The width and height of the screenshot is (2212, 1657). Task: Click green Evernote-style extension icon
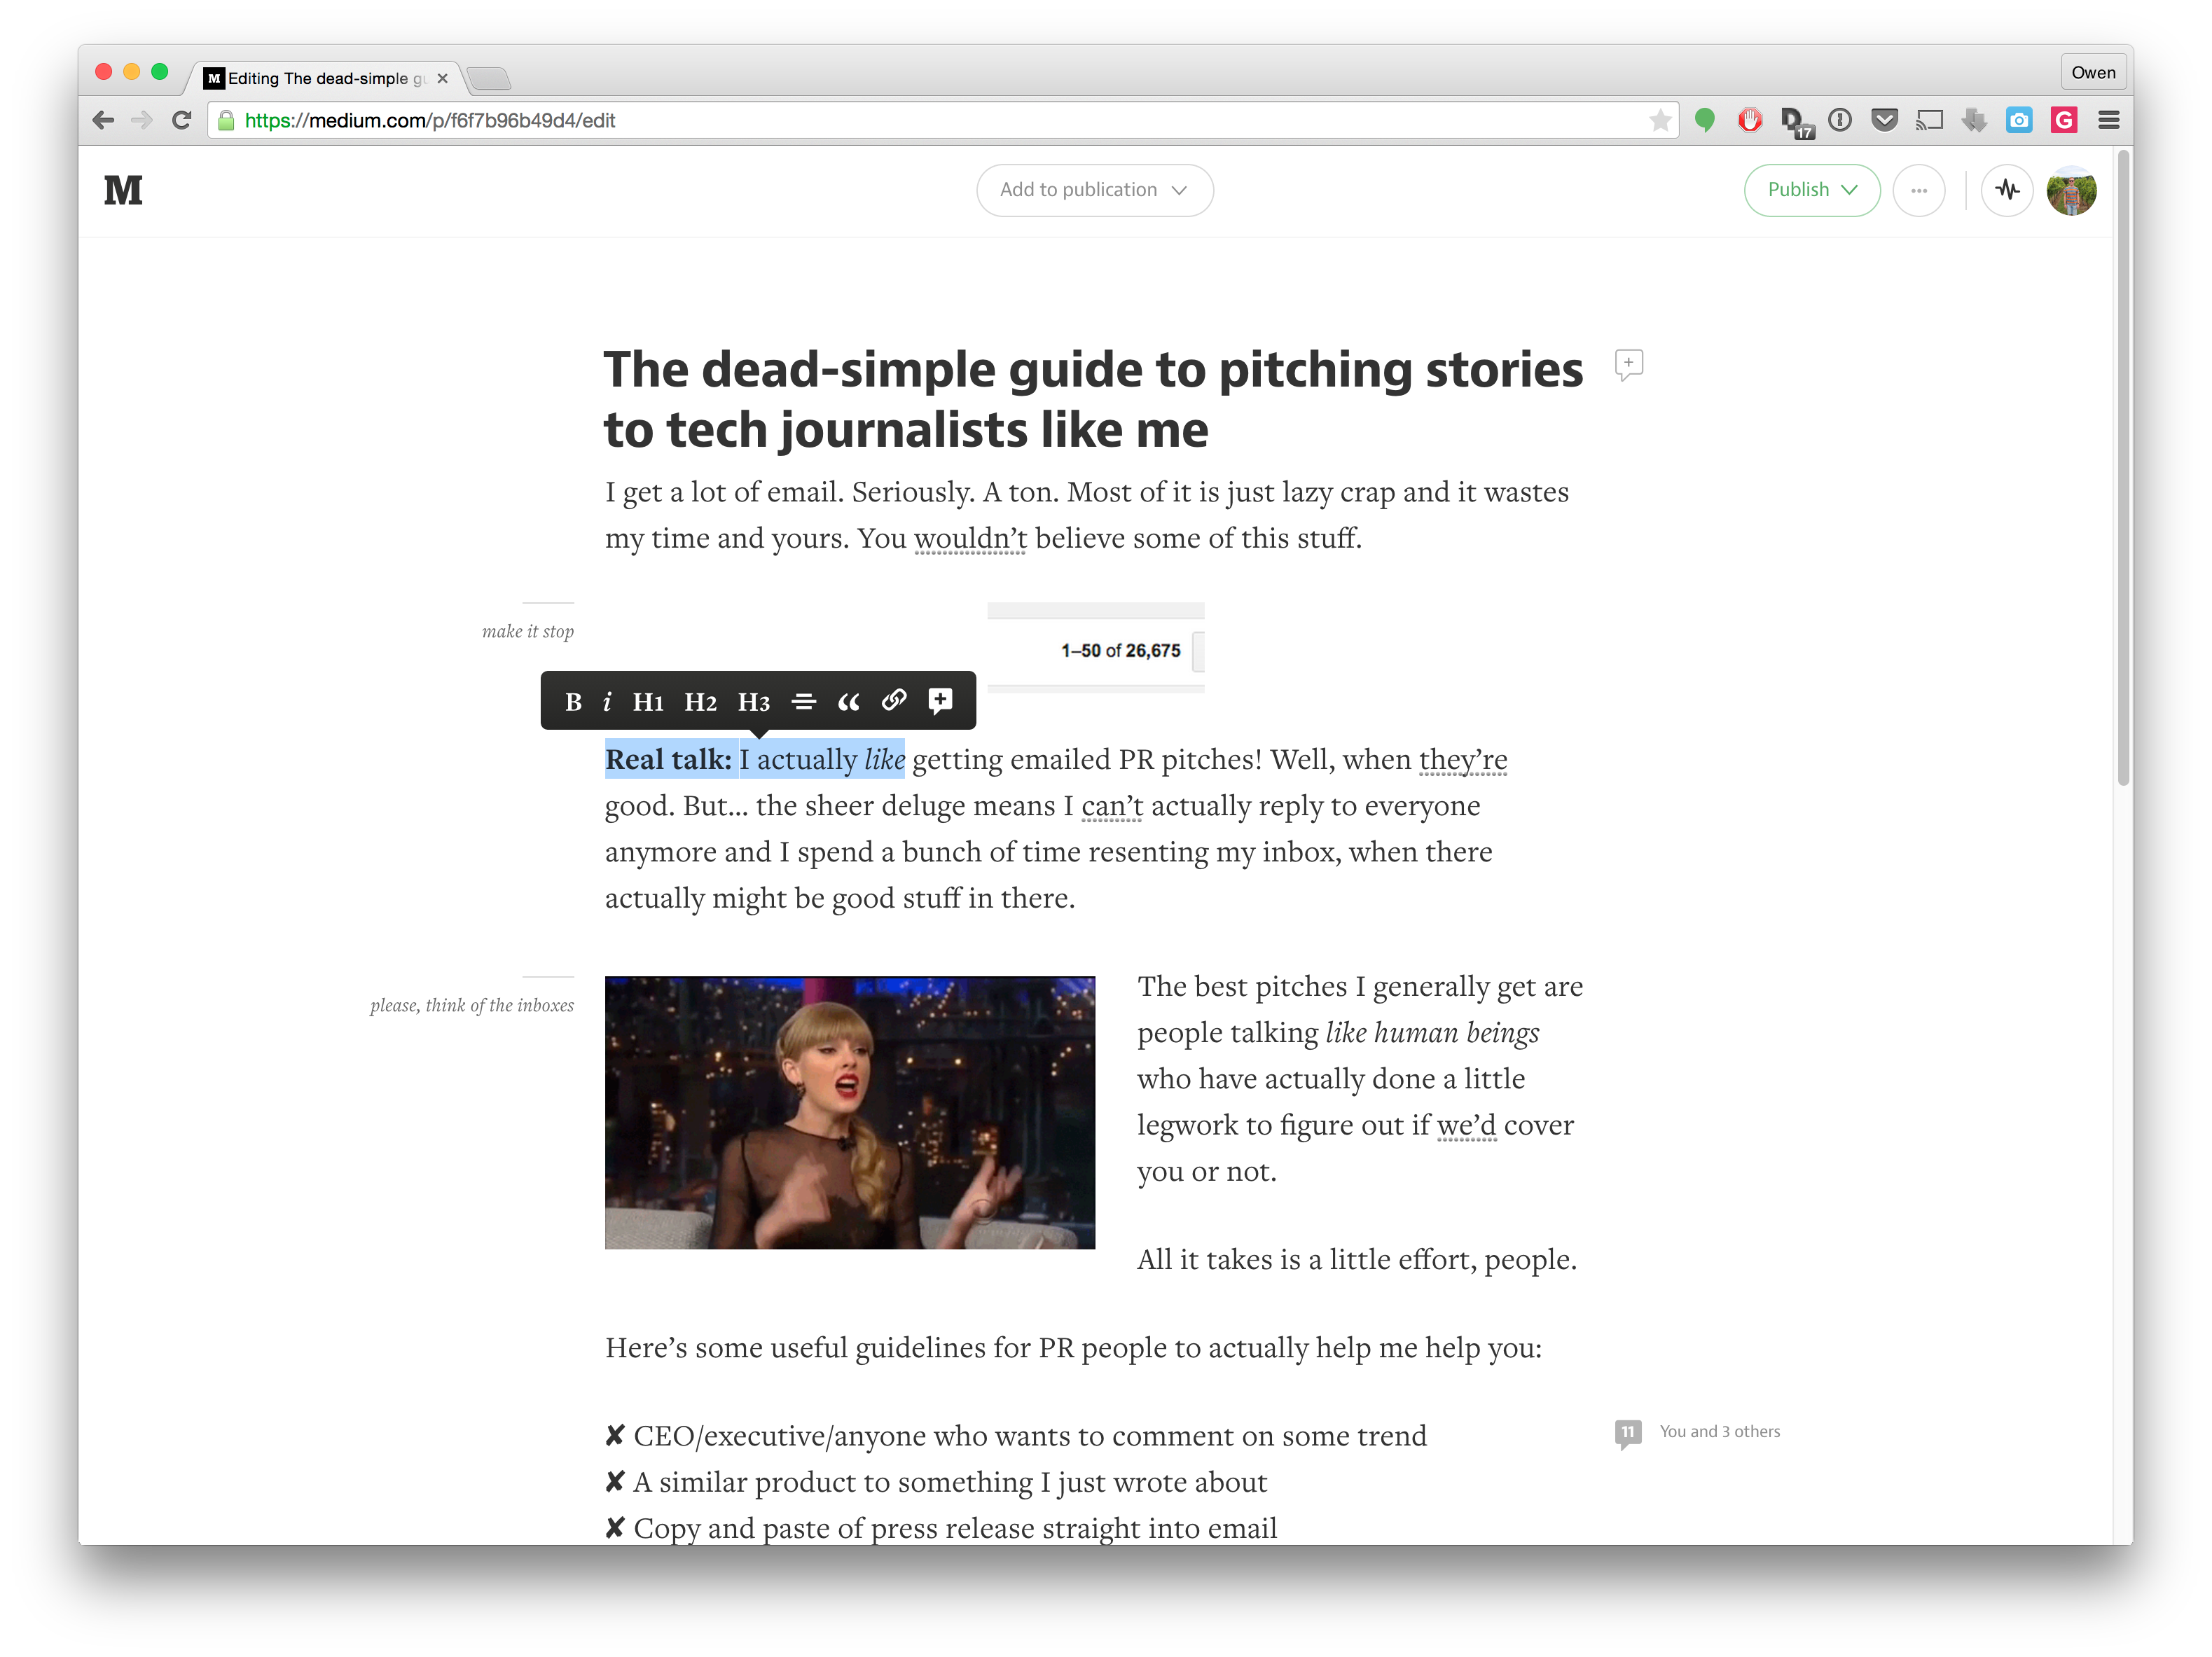pos(1705,120)
